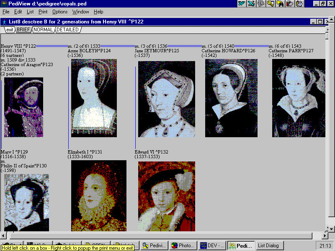The image size is (335, 251).
Task: Click Anne Boleyn portrait
Action: 94,98
